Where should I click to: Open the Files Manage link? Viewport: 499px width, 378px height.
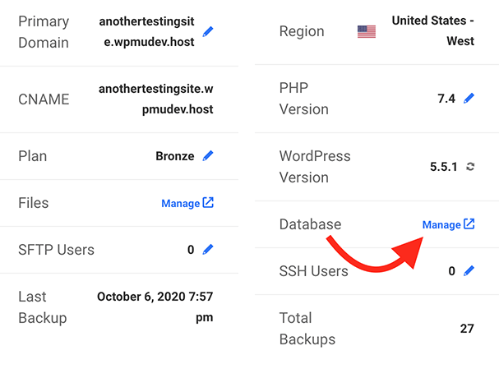coord(187,203)
